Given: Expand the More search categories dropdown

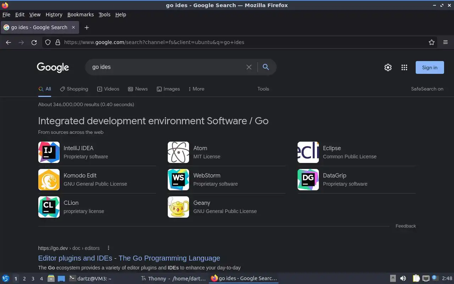Looking at the screenshot, I should (196, 89).
